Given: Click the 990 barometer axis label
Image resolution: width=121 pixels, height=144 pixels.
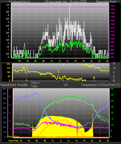Looking at the screenshot, I should click(112, 46).
